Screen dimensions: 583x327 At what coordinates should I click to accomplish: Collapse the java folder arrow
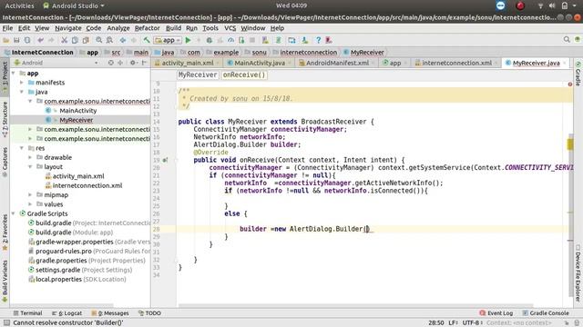22,92
